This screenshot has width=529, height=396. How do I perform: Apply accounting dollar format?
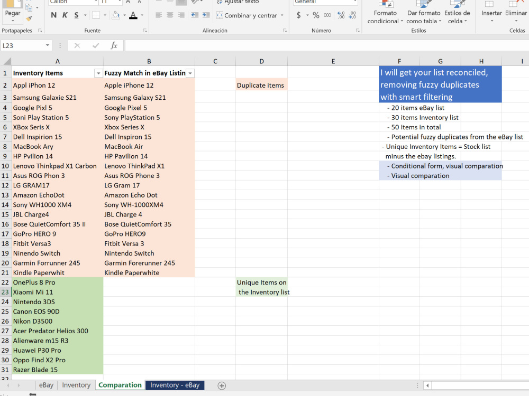298,15
